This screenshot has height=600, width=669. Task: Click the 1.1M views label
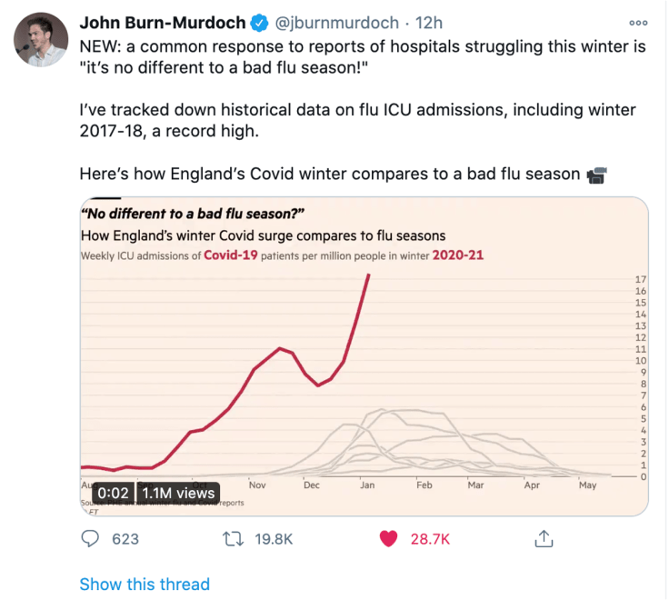coord(178,494)
